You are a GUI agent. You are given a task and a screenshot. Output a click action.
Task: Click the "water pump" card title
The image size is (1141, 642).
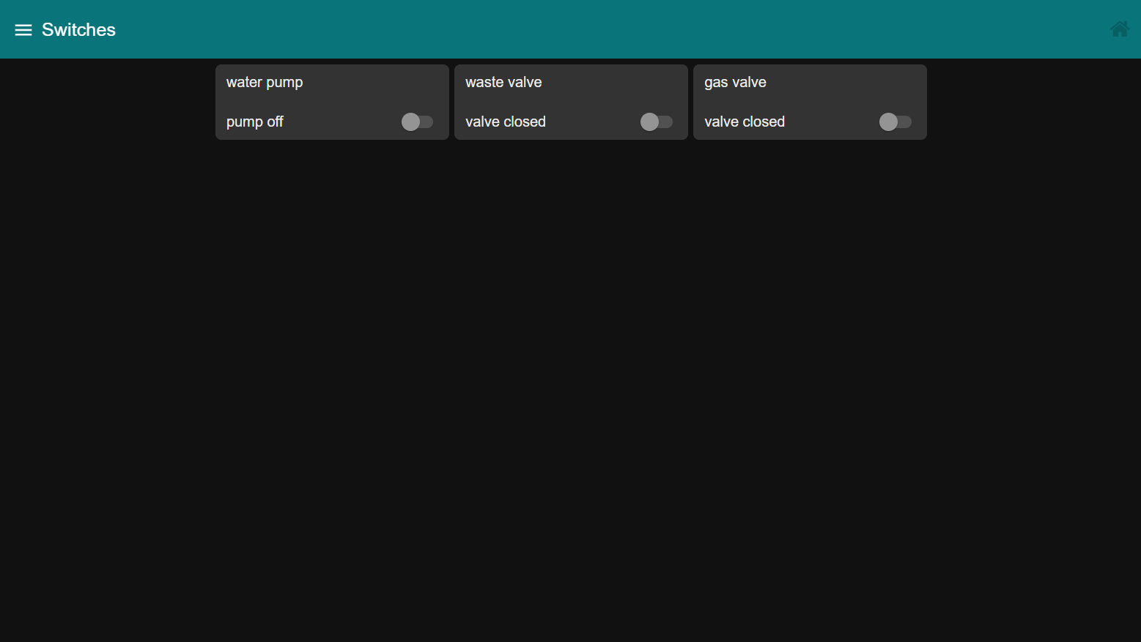pyautogui.click(x=265, y=83)
